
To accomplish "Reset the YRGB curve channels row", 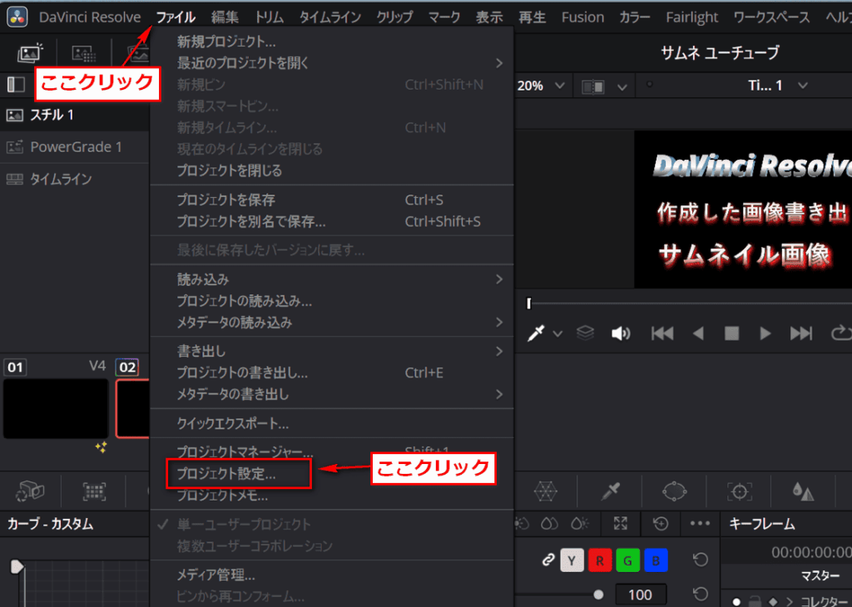I will coord(701,560).
